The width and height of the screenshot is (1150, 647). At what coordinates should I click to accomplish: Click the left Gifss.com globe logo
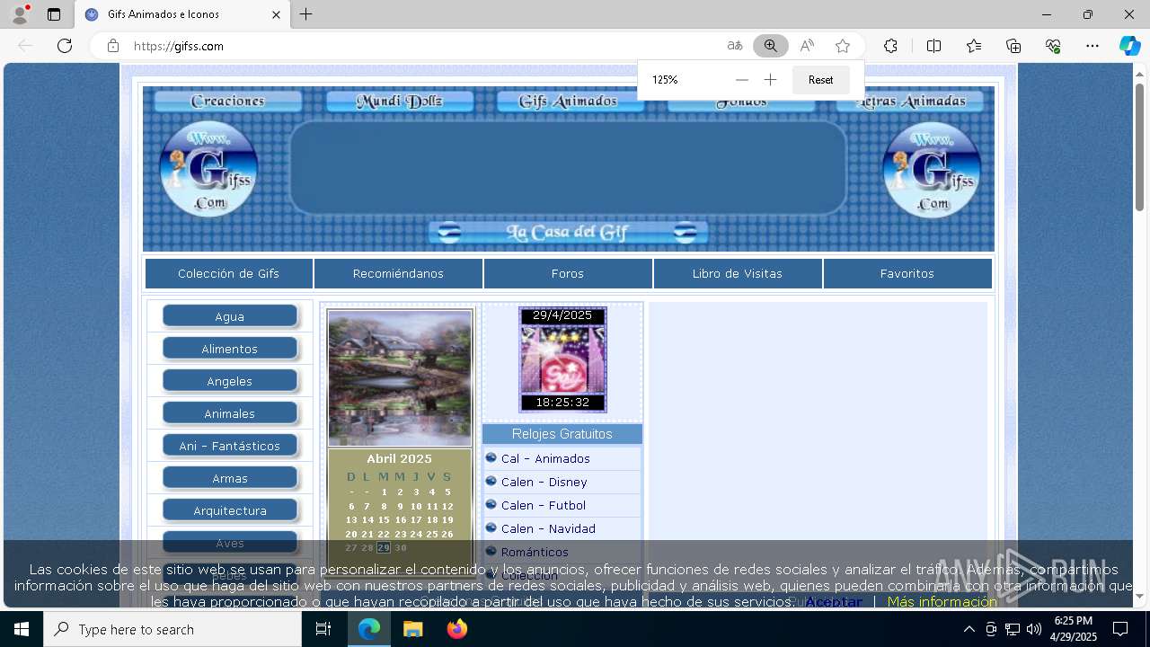point(209,170)
